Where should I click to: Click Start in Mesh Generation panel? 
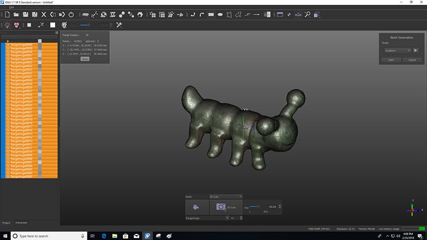(391, 60)
